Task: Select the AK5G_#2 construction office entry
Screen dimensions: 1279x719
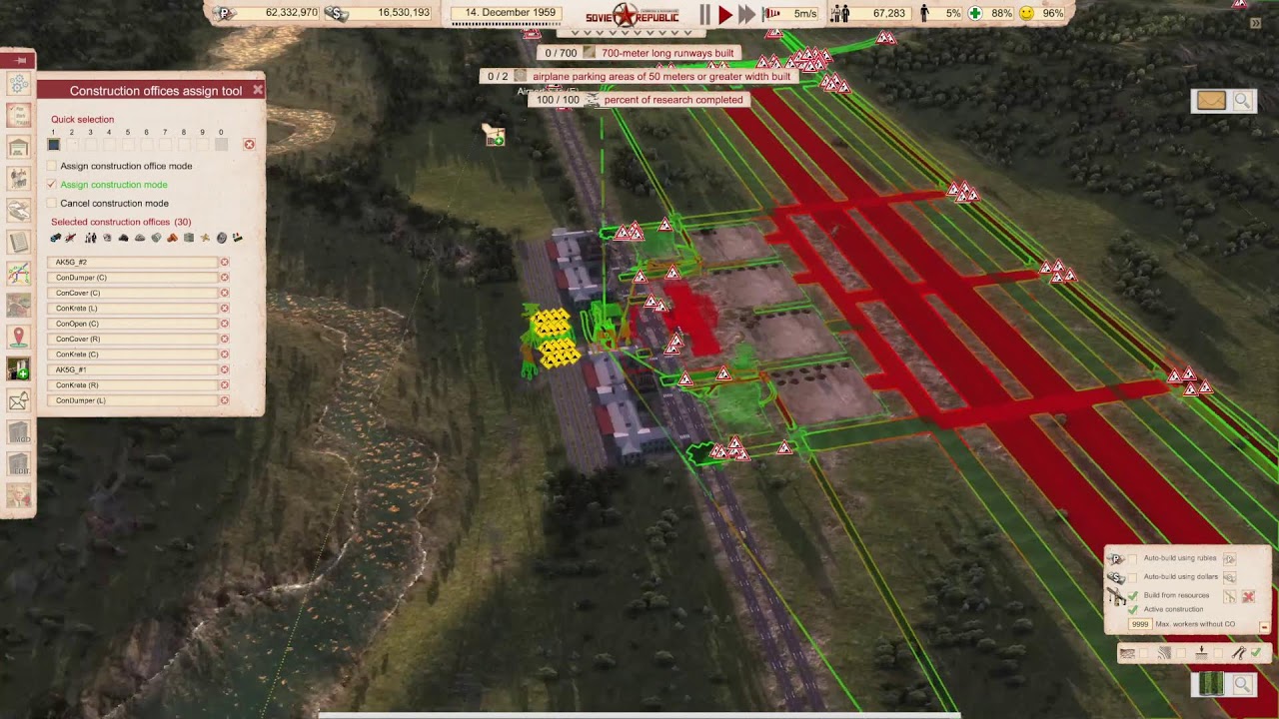Action: click(x=133, y=263)
